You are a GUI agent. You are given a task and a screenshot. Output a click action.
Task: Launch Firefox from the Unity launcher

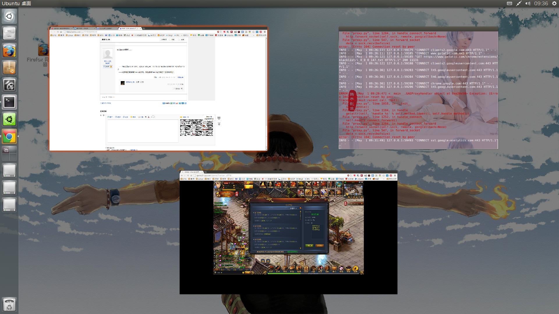pyautogui.click(x=9, y=51)
